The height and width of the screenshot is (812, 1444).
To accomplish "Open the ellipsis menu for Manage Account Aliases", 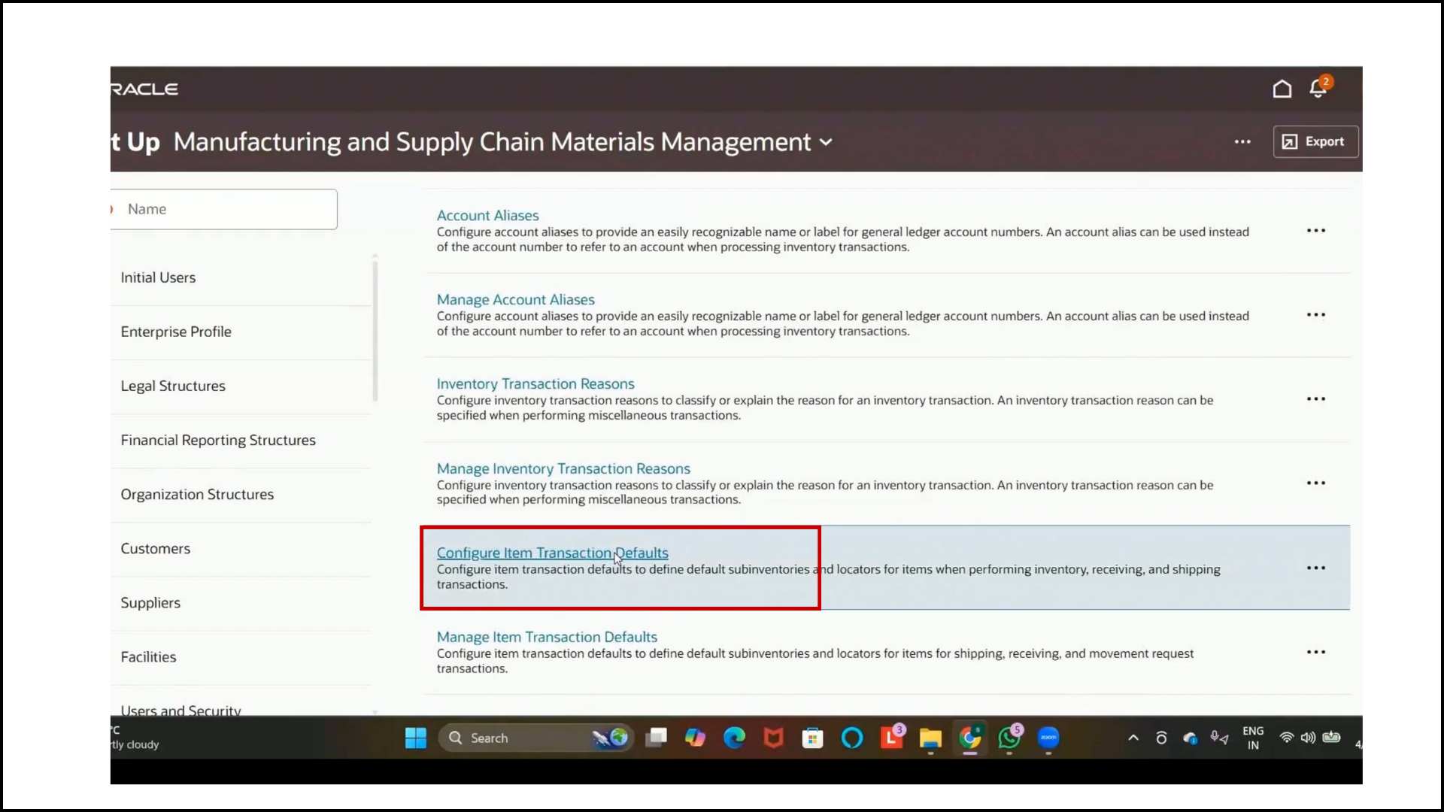I will click(1316, 315).
